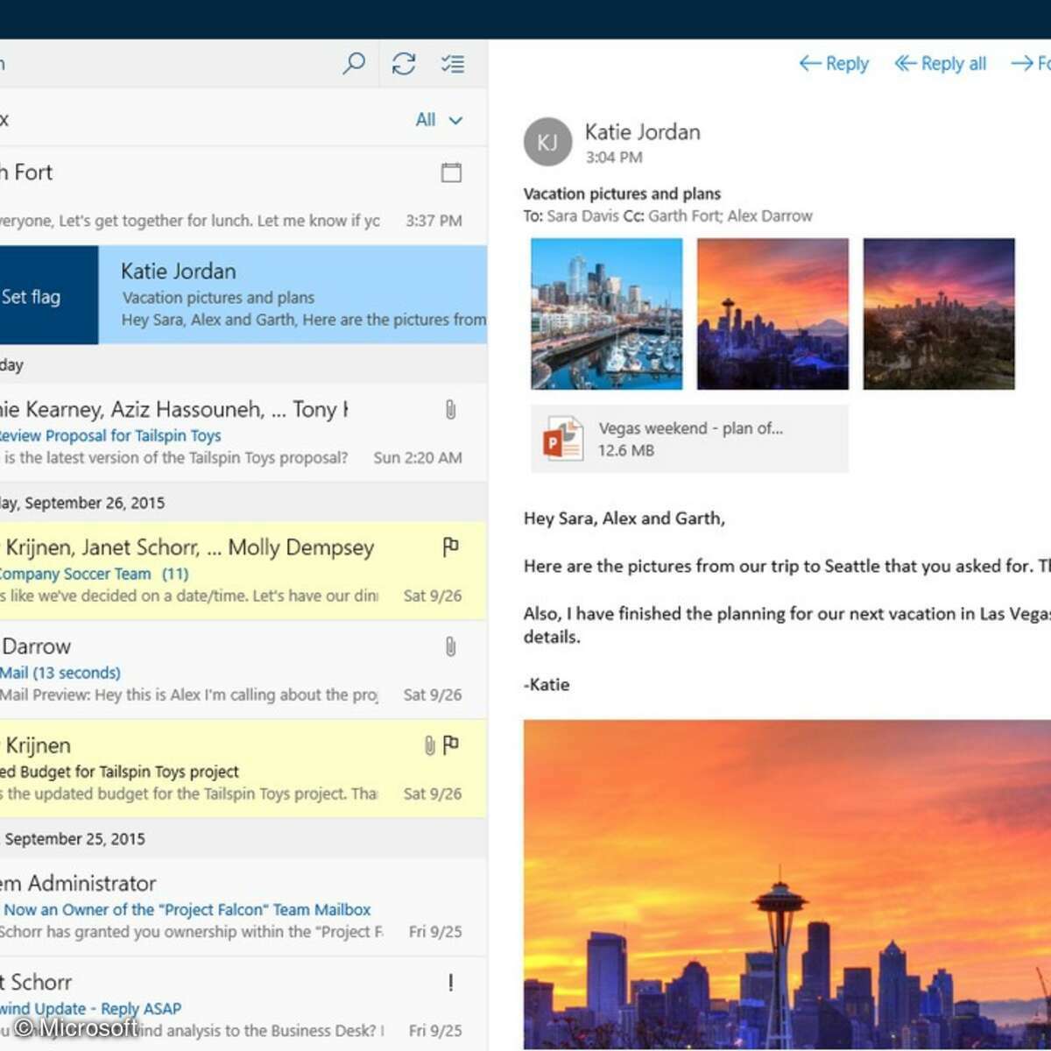
Task: Click the importance exclamation mark on Schorr's email
Action: pyautogui.click(x=450, y=982)
